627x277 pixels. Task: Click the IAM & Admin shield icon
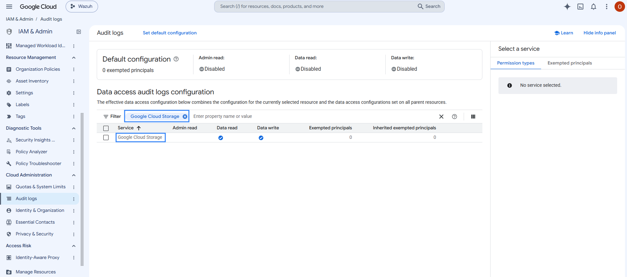coord(9,32)
